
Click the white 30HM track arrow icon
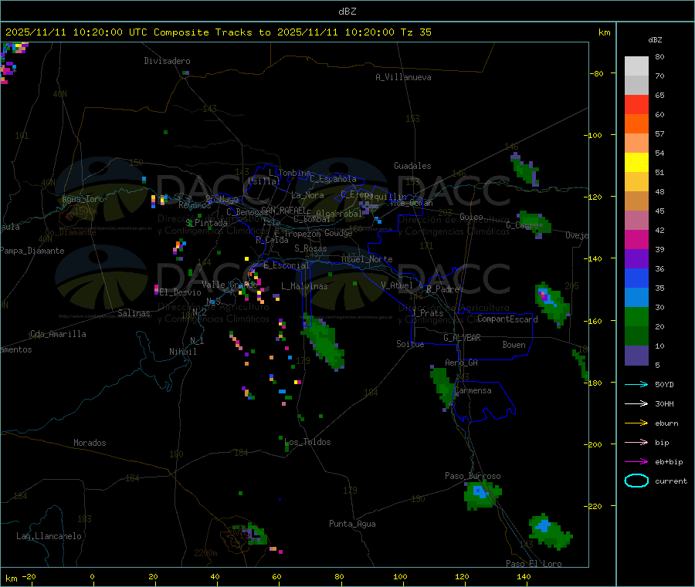[636, 403]
